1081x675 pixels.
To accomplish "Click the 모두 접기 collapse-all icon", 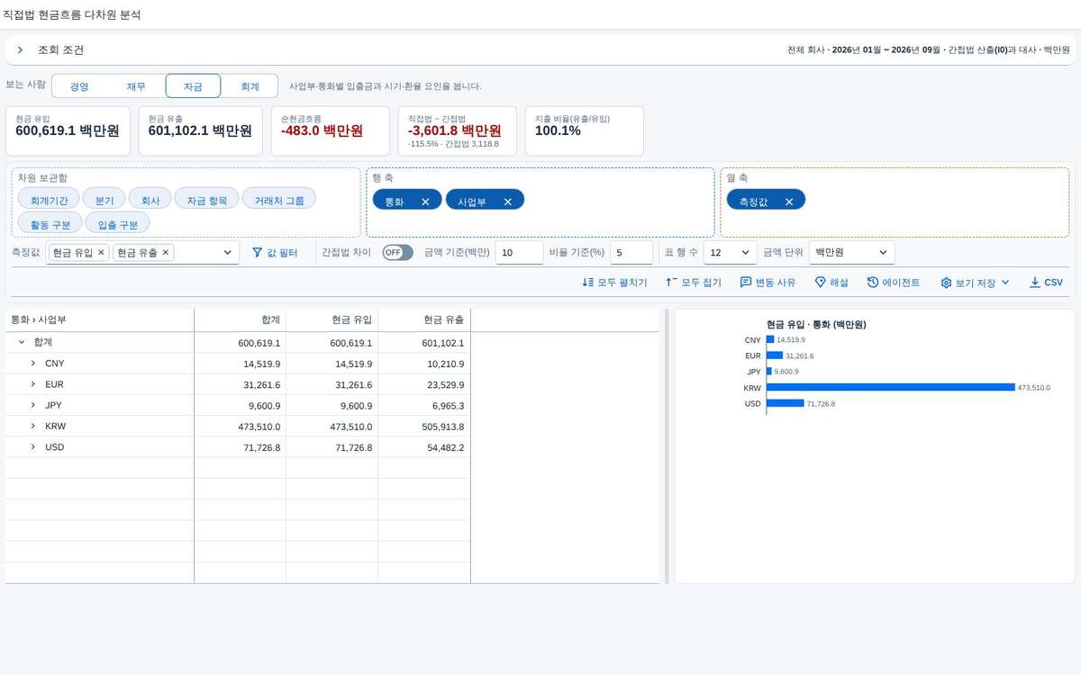I will tap(671, 283).
